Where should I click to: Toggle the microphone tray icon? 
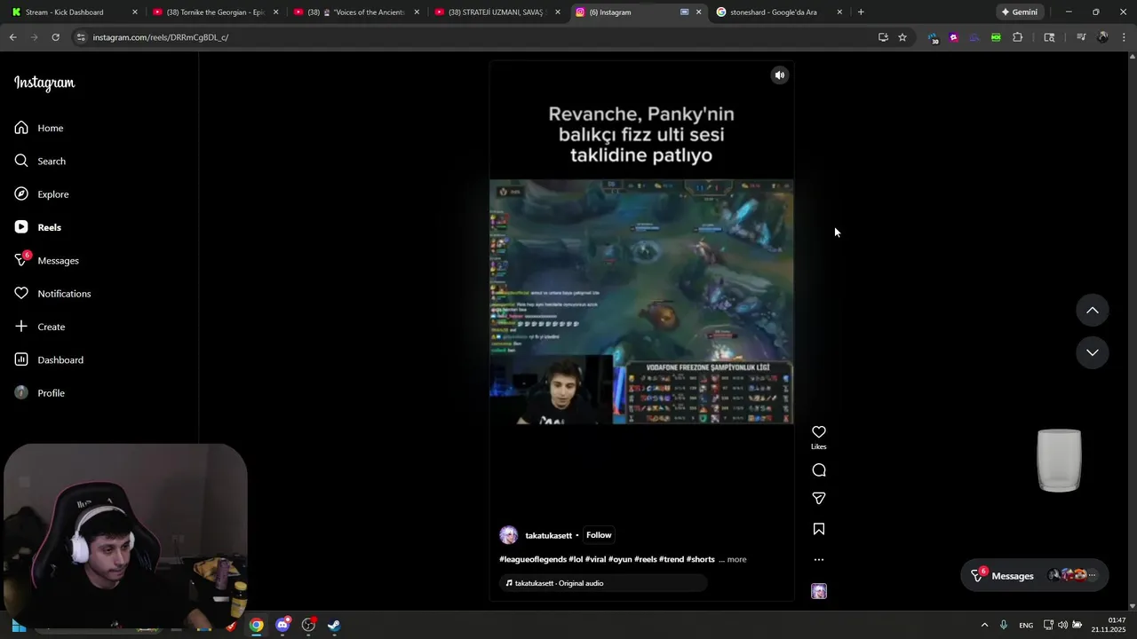coord(1004,625)
